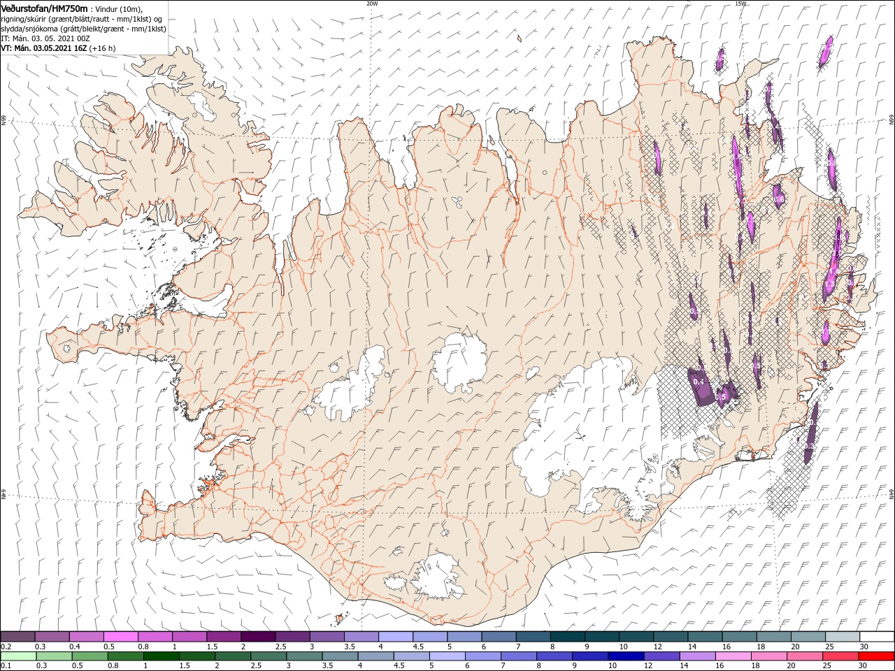Click the '20W' longitude label

(372, 3)
